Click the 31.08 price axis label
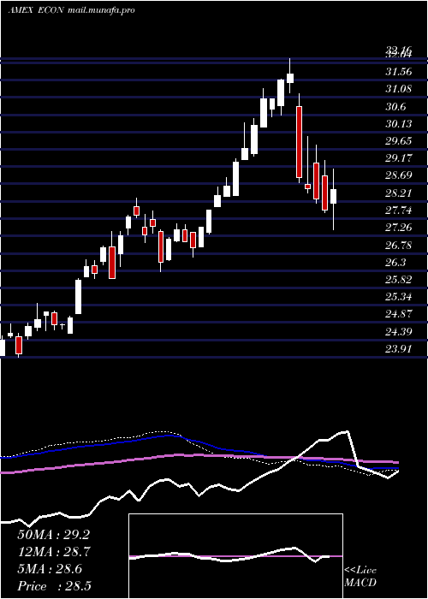This screenshot has width=428, height=599. click(399, 89)
